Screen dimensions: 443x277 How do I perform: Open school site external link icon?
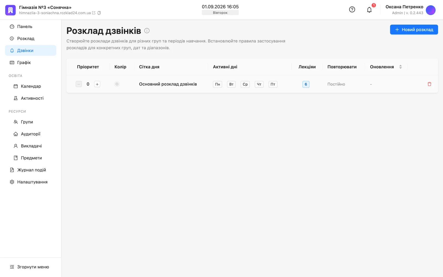pos(94,13)
